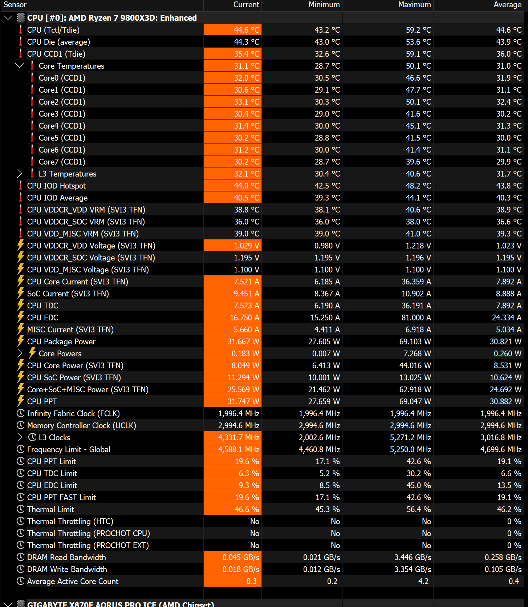Click thermometer icon for Core5 (CCD1)
This screenshot has width=528, height=607.
pyautogui.click(x=32, y=138)
